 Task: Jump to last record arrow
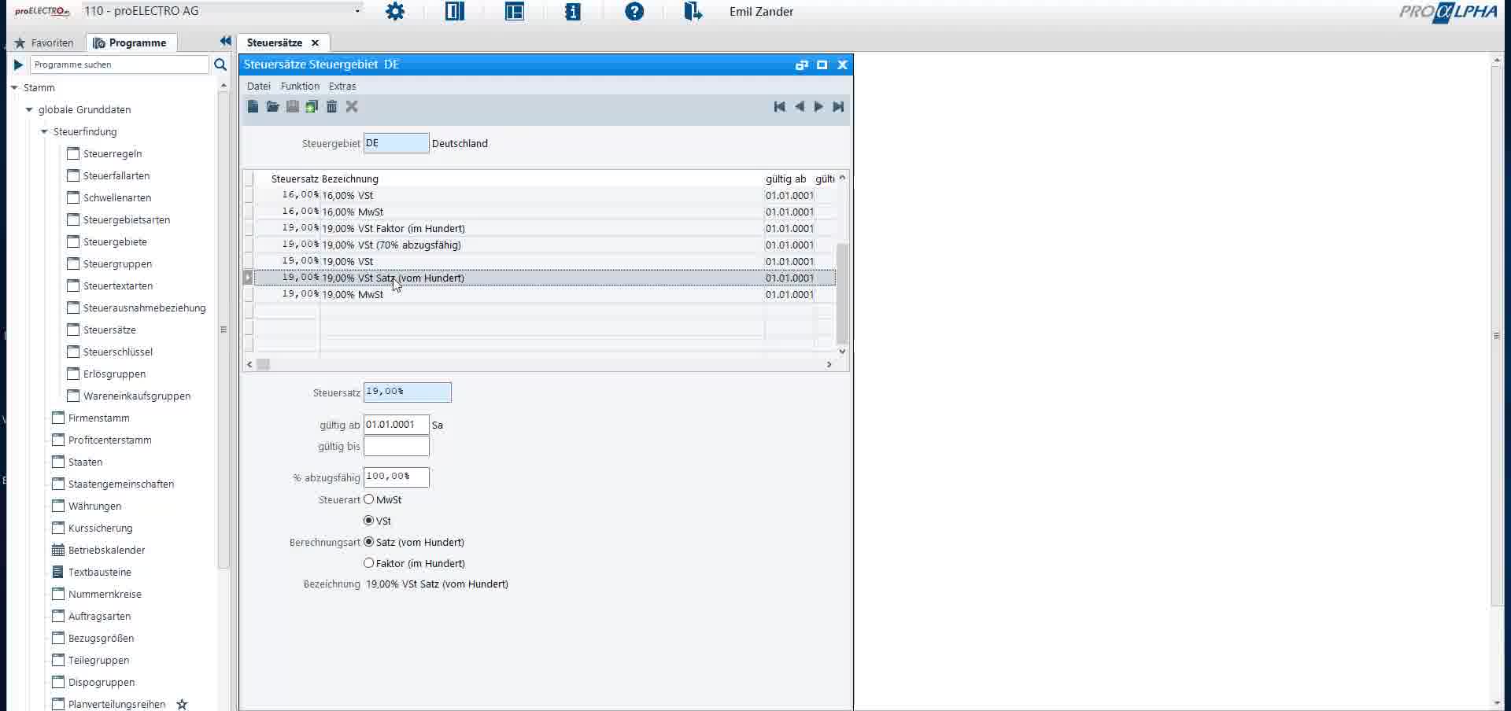(838, 106)
